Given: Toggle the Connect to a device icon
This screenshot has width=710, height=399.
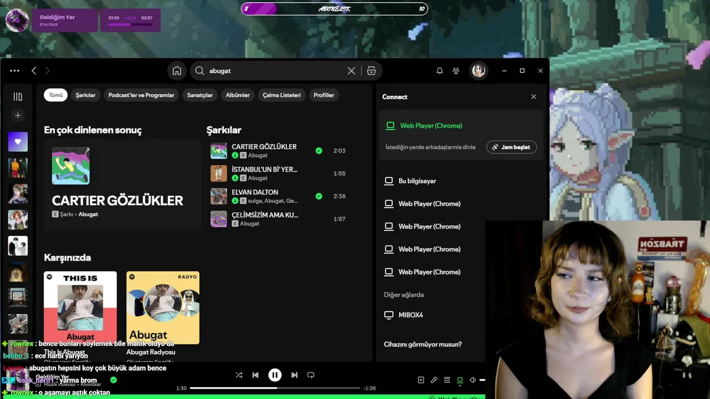Looking at the screenshot, I should coord(460,380).
